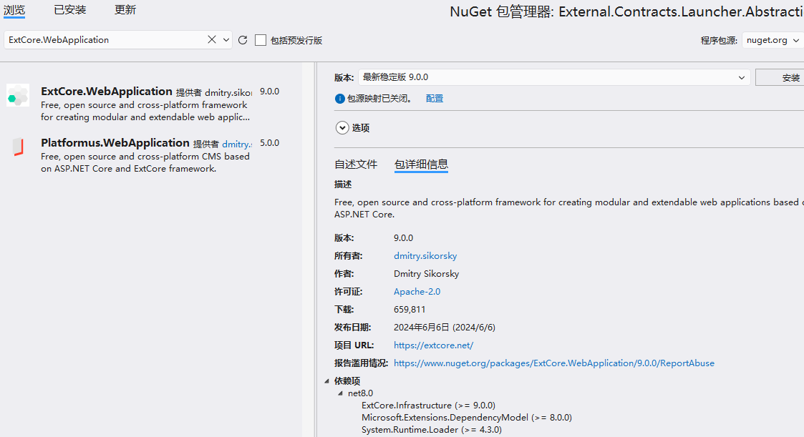Open the 最新稳定版 9.0.0 version dropdown
The height and width of the screenshot is (437, 804).
[743, 77]
